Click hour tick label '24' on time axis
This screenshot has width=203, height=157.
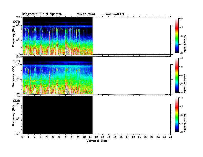(170, 137)
